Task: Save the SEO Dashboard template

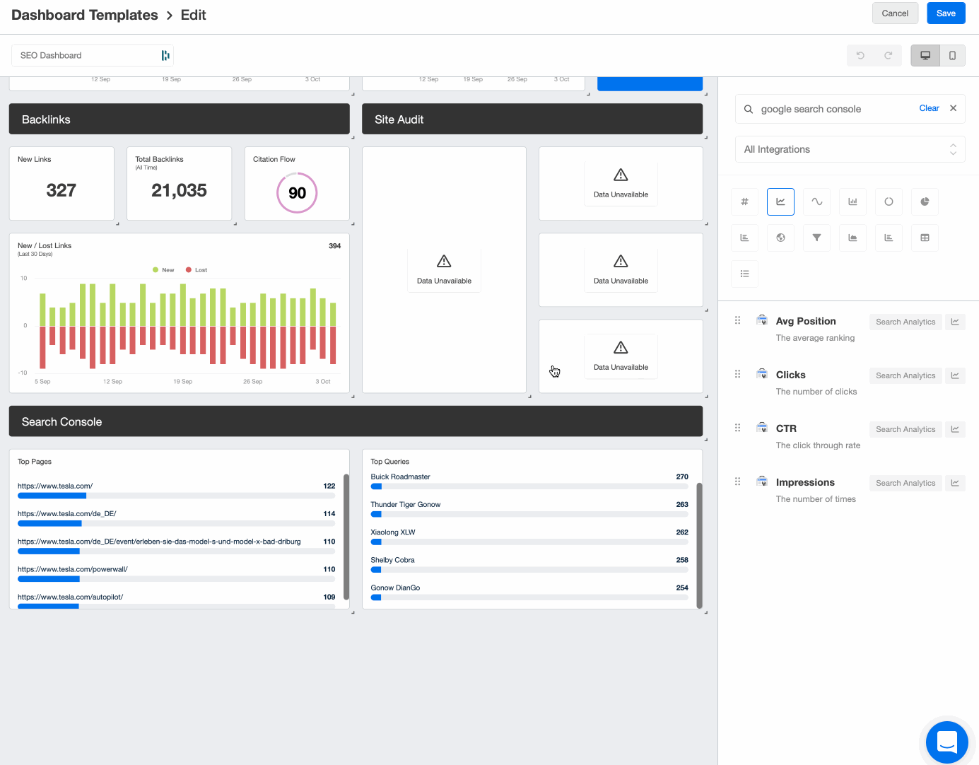Action: pyautogui.click(x=946, y=13)
